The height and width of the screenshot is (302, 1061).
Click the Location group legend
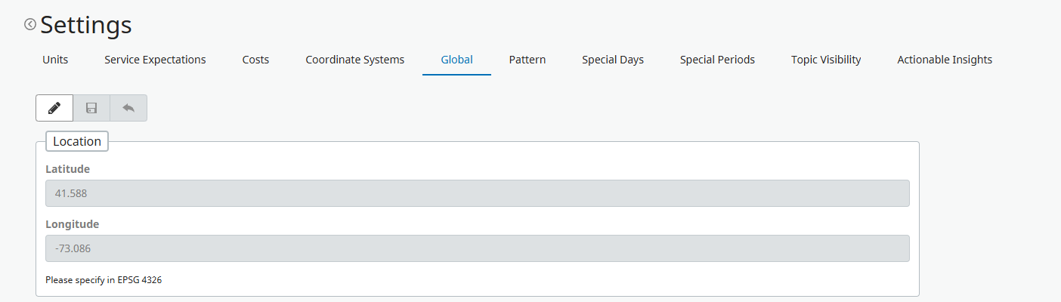pyautogui.click(x=77, y=141)
